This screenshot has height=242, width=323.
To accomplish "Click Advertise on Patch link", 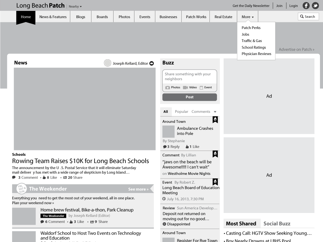I will tap(296, 49).
